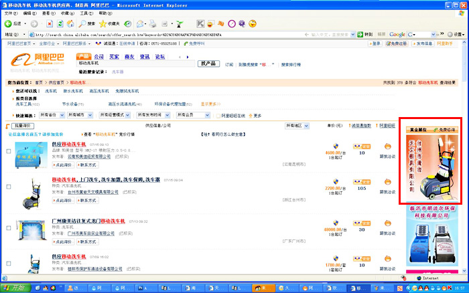This screenshot has width=469, height=293.
Task: Open the 云南和美佳经贸有限公司 company link
Action: [x=89, y=157]
